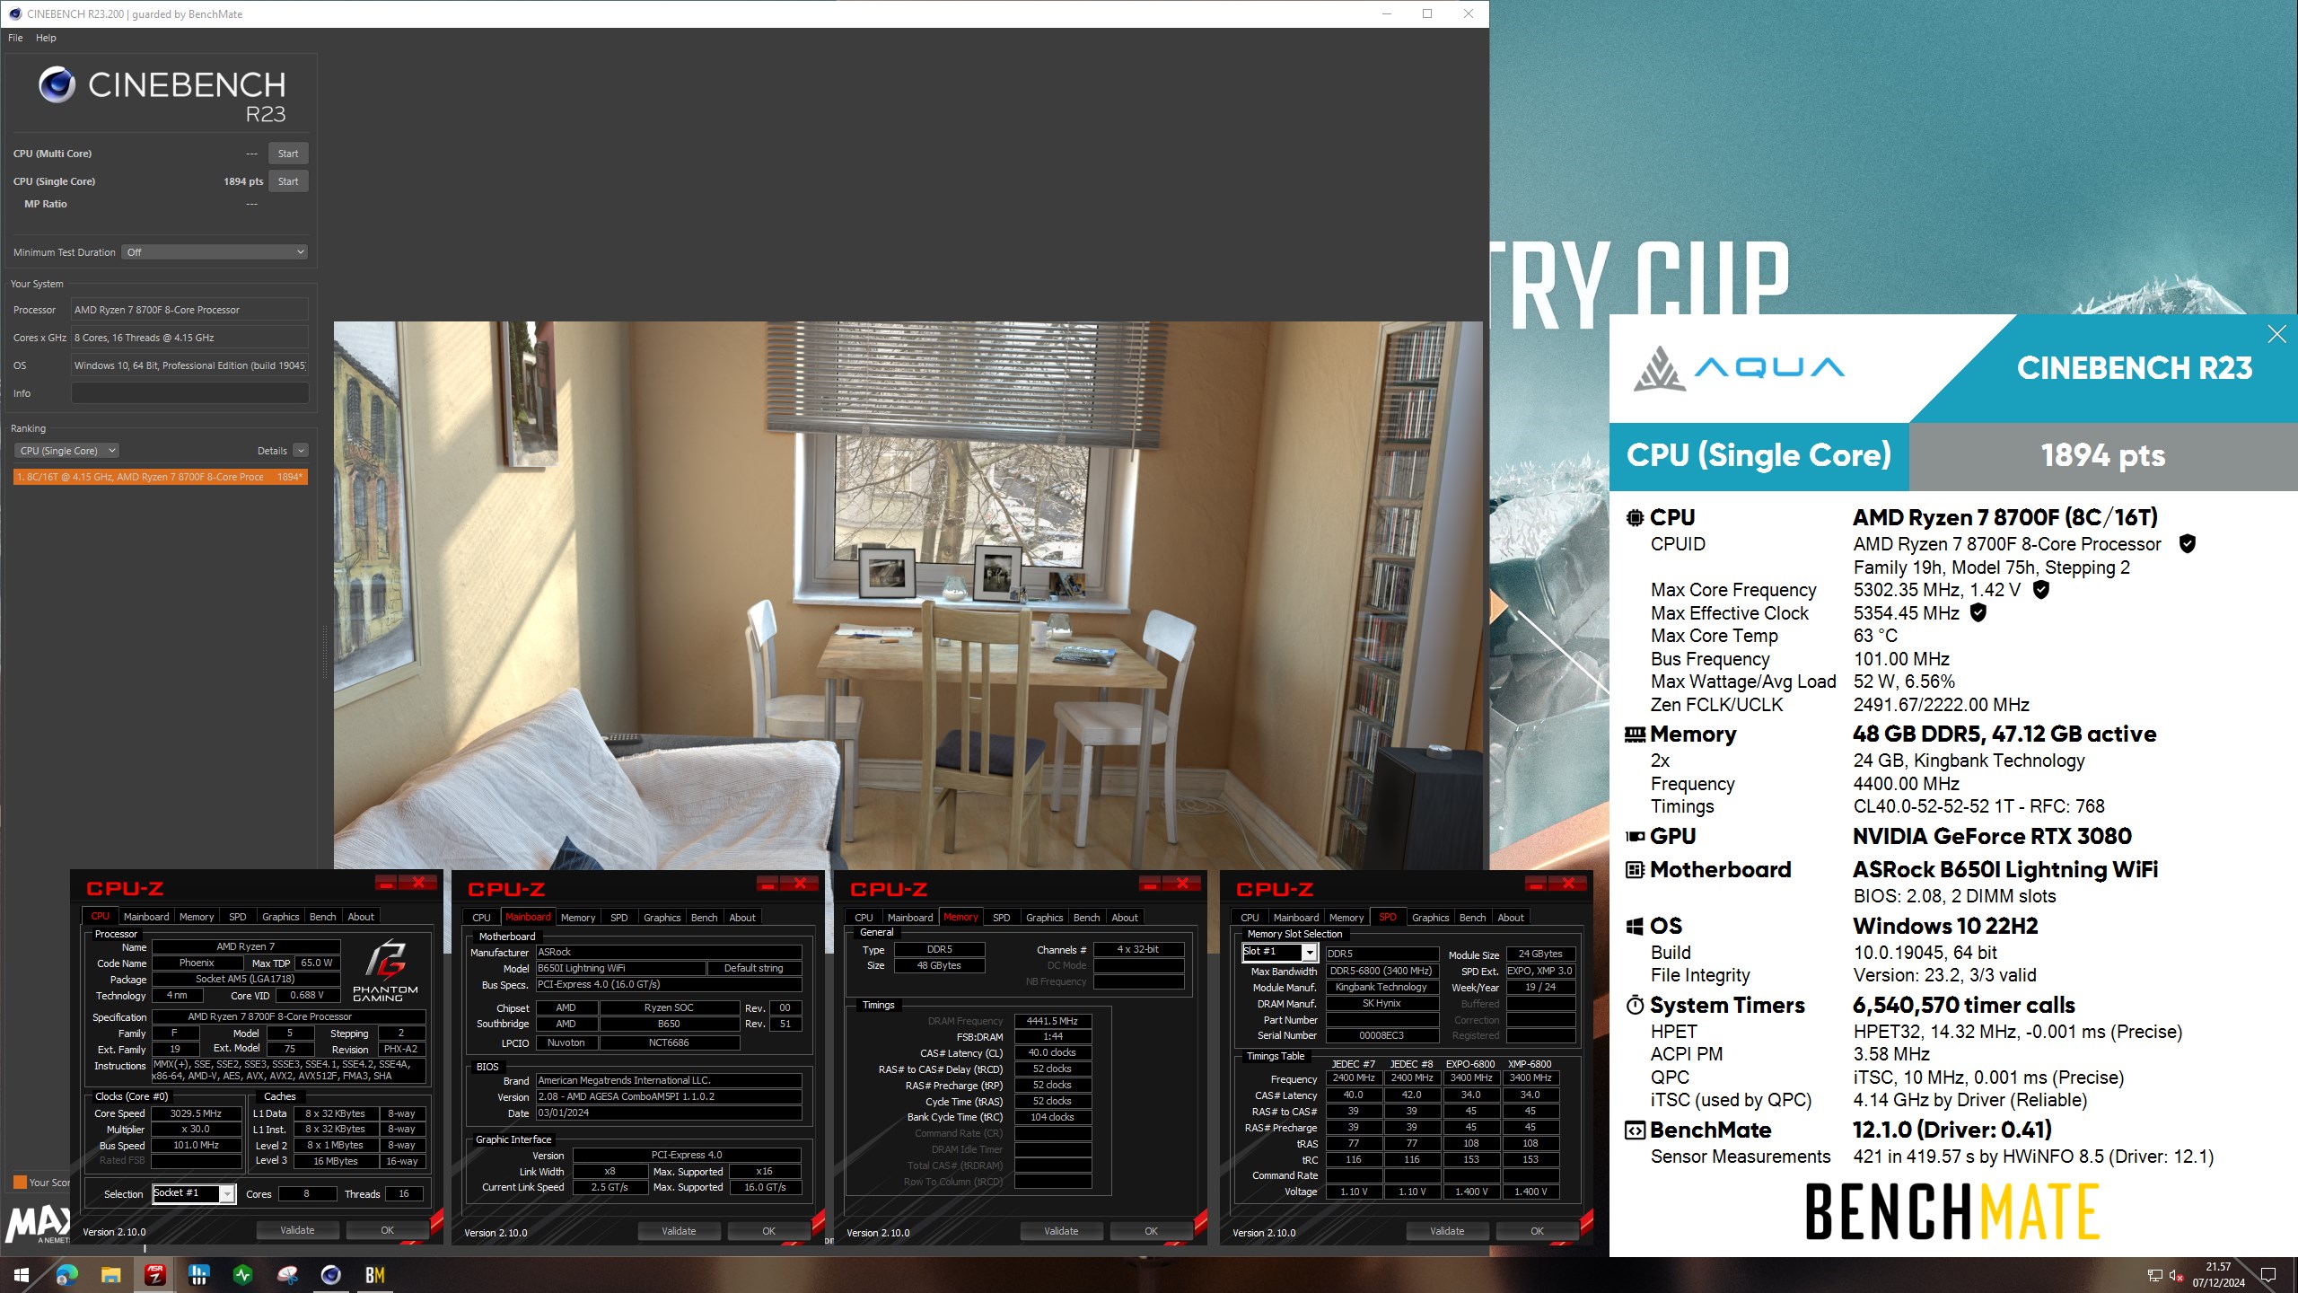Click the Windows Start button

22,1275
